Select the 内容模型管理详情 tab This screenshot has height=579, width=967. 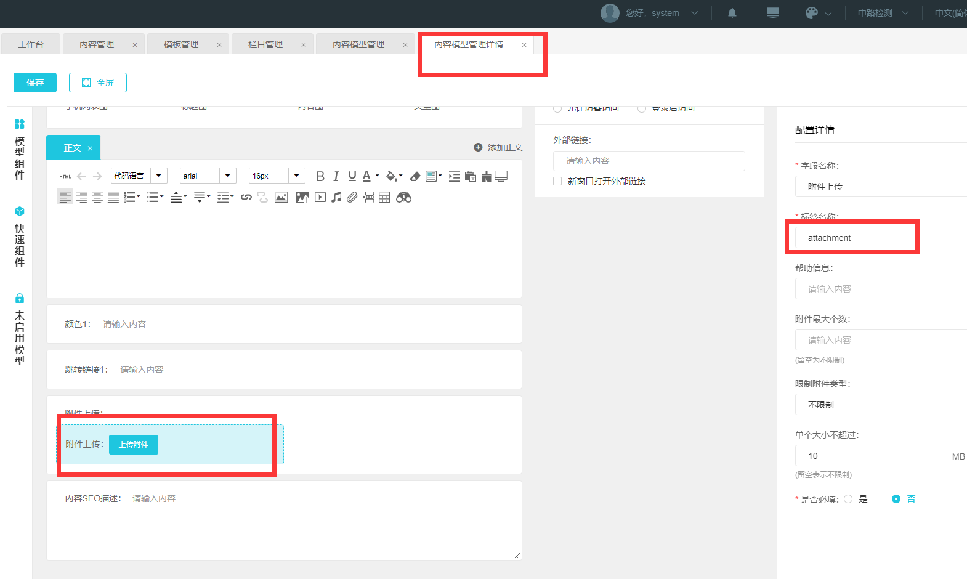click(x=469, y=44)
